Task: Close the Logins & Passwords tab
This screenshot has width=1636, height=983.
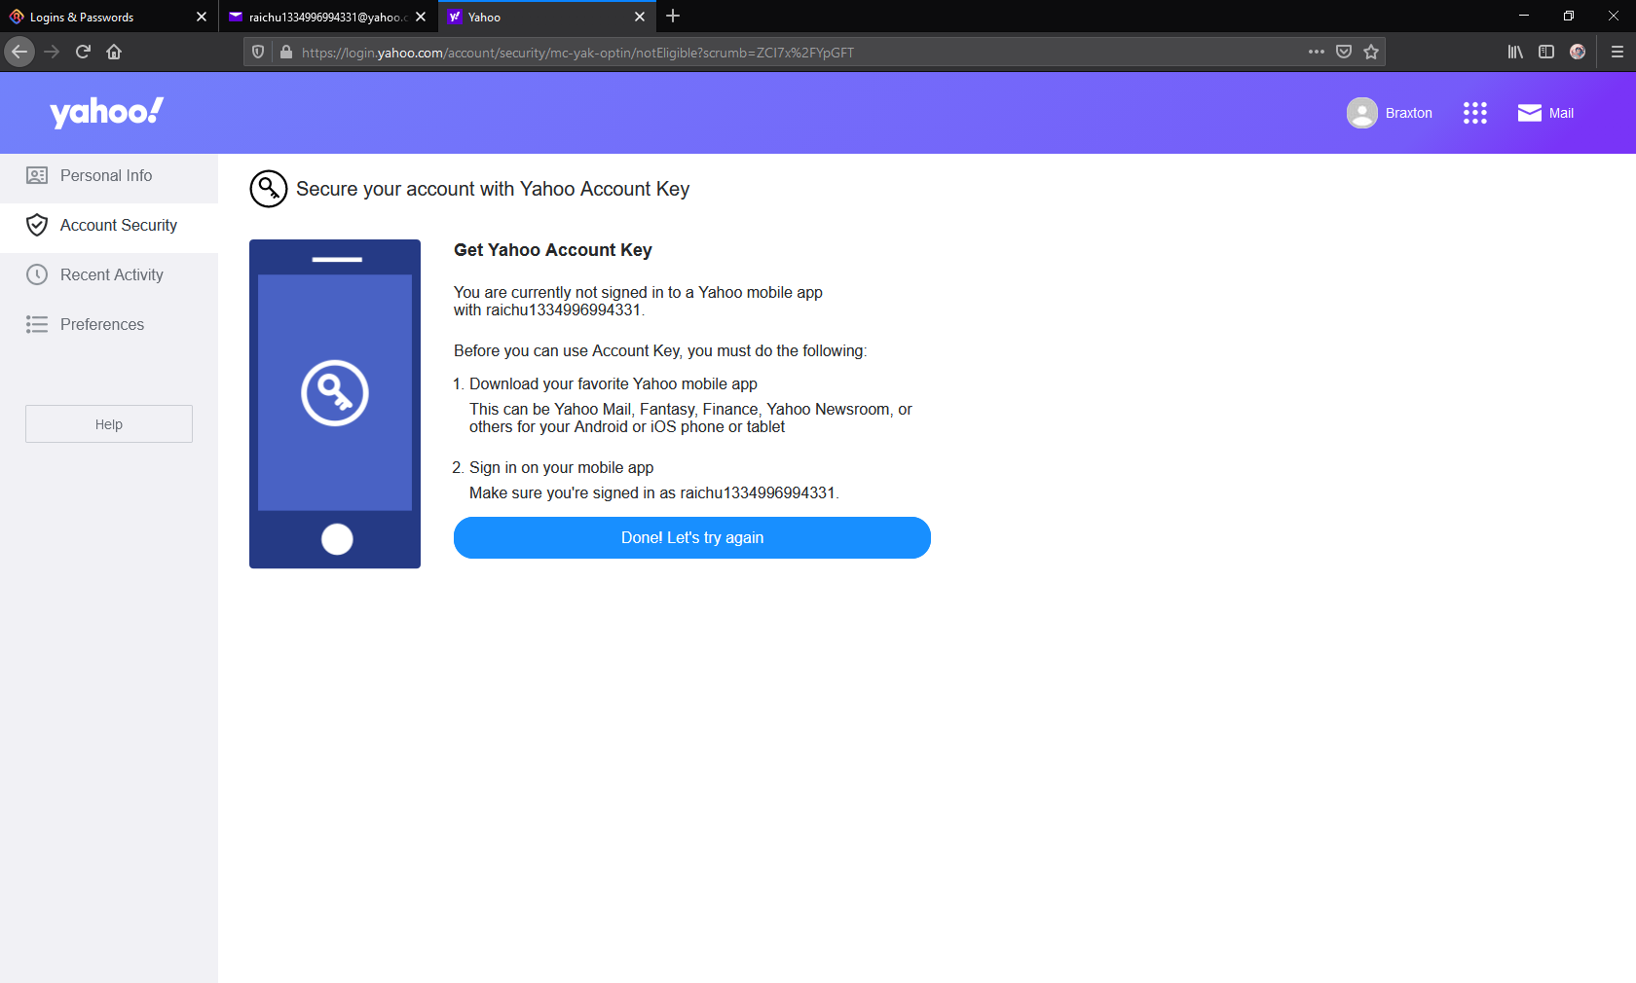Action: point(202,17)
